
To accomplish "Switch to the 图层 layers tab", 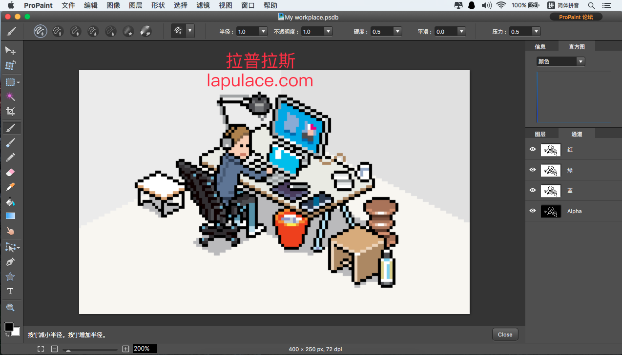I will 540,134.
